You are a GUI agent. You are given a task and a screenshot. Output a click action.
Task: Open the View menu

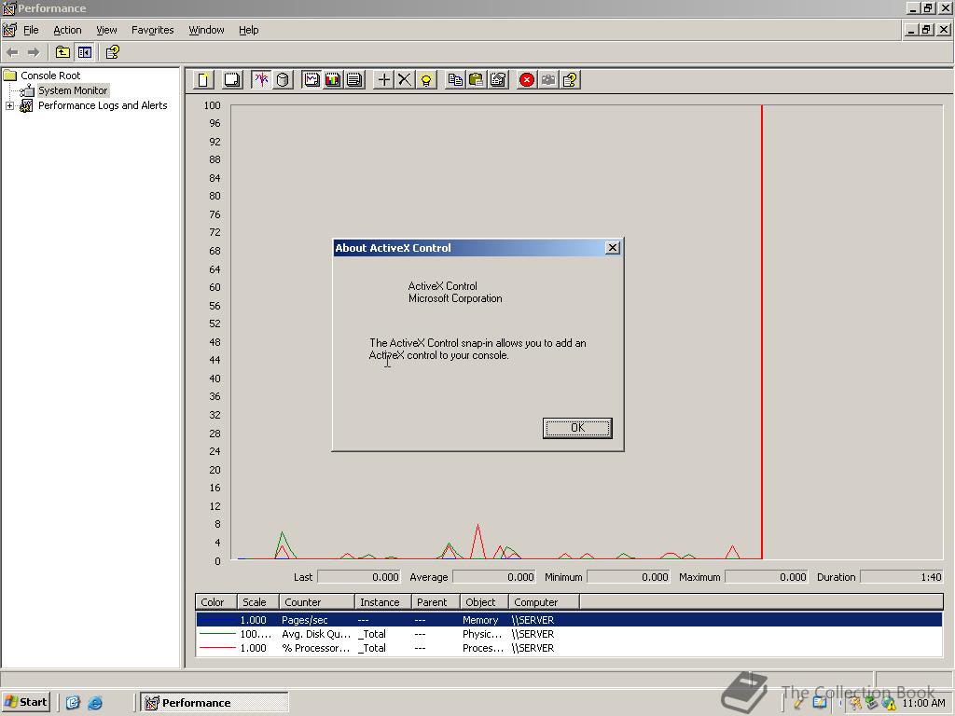106,30
